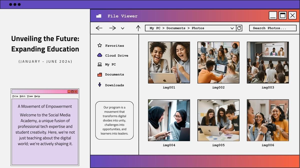Click the My PC computer icon
The height and width of the screenshot is (168, 300).
pos(99,64)
